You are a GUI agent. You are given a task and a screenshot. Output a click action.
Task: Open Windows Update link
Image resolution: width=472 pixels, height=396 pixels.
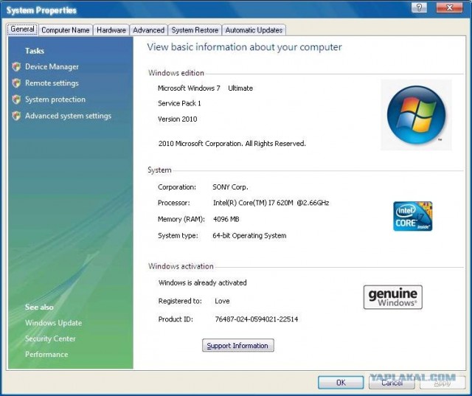(x=53, y=322)
